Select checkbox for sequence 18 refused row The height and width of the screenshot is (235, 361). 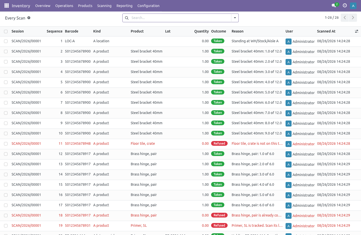point(6,215)
